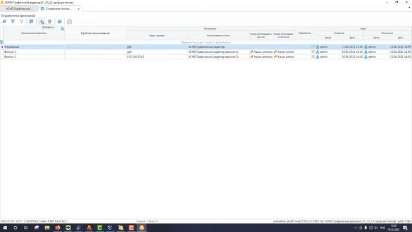Click the blue round refresh toolbar icon
Image resolution: width=412 pixels, height=232 pixels.
(x=60, y=21)
